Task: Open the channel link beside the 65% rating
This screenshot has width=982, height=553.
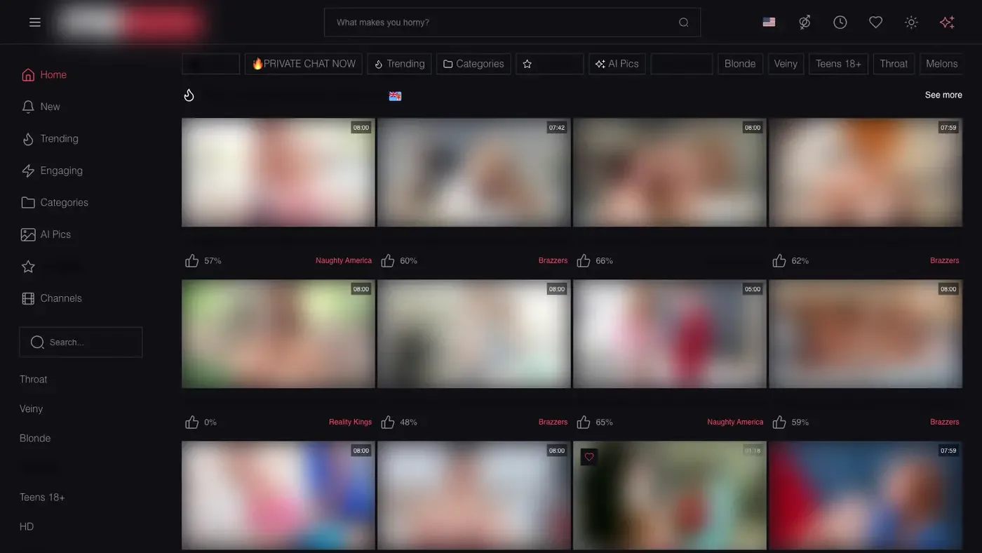Action: coord(735,422)
